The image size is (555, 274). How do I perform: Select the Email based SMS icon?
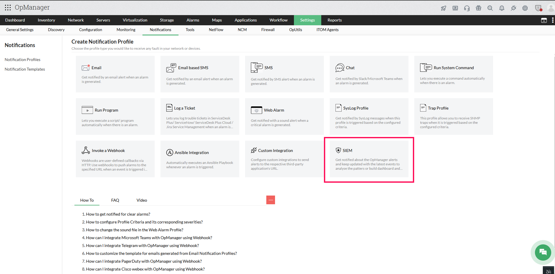tap(171, 68)
